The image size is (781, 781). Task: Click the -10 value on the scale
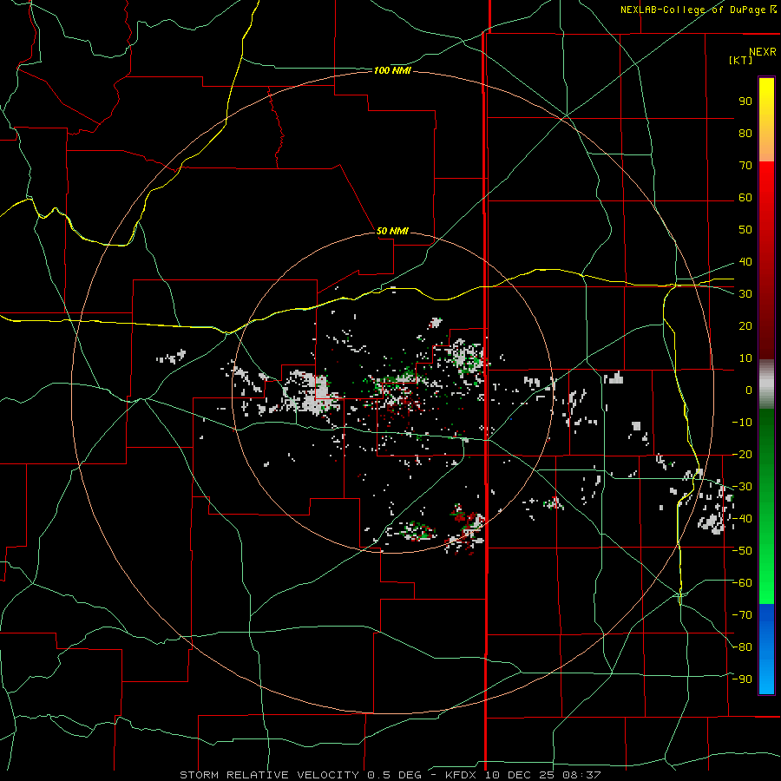742,423
